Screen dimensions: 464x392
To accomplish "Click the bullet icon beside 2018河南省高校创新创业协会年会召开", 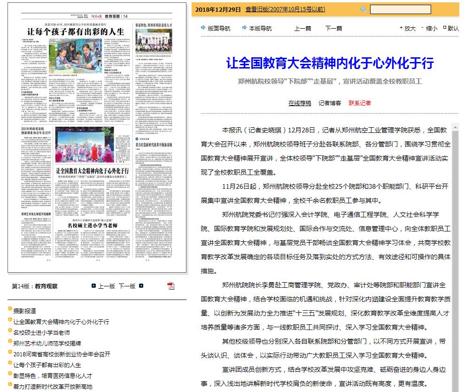I will pyautogui.click(x=10, y=352).
